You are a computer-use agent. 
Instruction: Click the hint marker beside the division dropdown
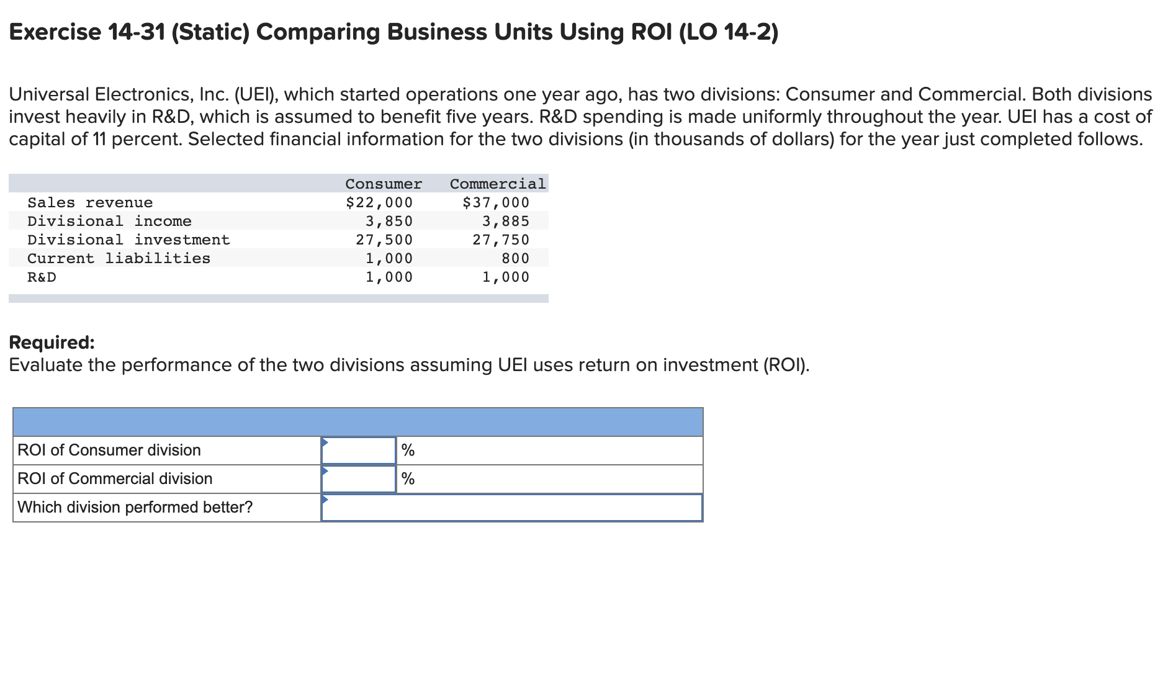click(x=325, y=500)
